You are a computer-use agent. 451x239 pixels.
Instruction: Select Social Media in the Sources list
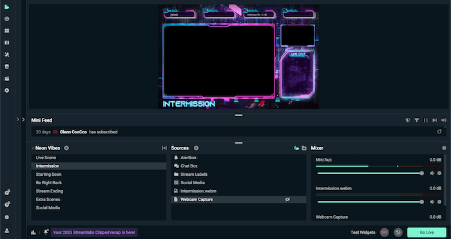(239, 182)
